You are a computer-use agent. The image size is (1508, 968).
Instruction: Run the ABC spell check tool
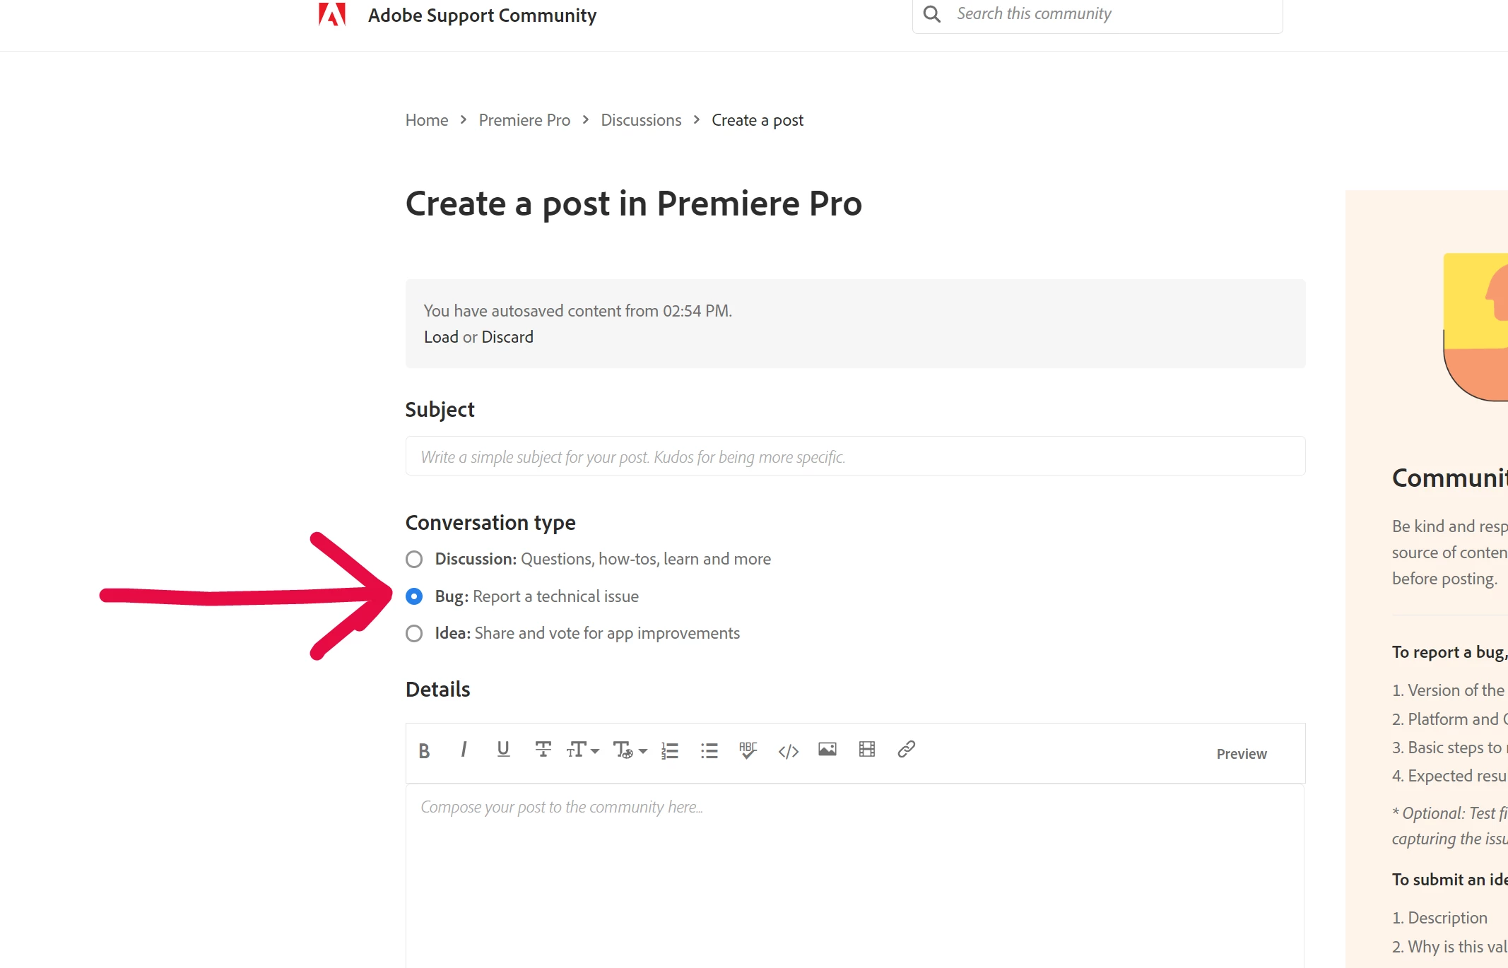748,750
